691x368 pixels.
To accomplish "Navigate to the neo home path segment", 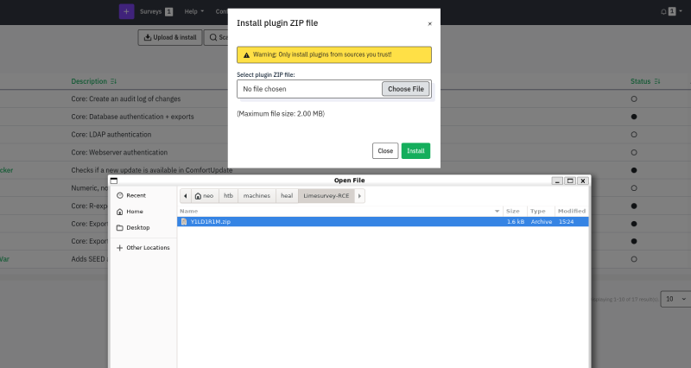I will click(204, 196).
